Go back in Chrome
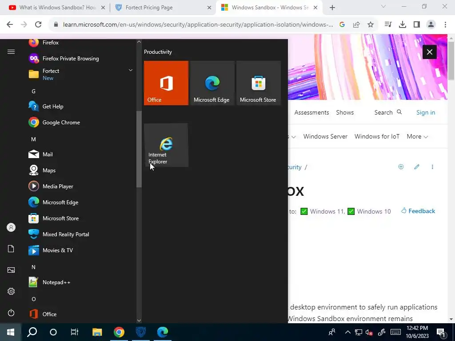Screen dimensions: 455x341 coord(10,25)
